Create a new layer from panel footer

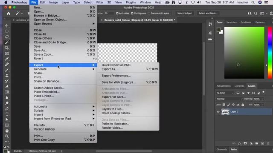(263, 143)
